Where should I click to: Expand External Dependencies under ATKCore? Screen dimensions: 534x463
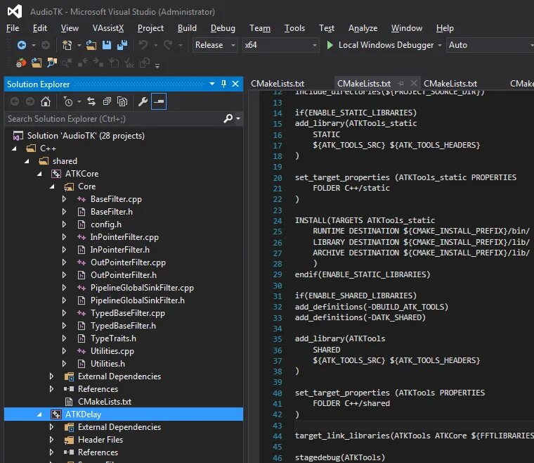click(x=51, y=376)
